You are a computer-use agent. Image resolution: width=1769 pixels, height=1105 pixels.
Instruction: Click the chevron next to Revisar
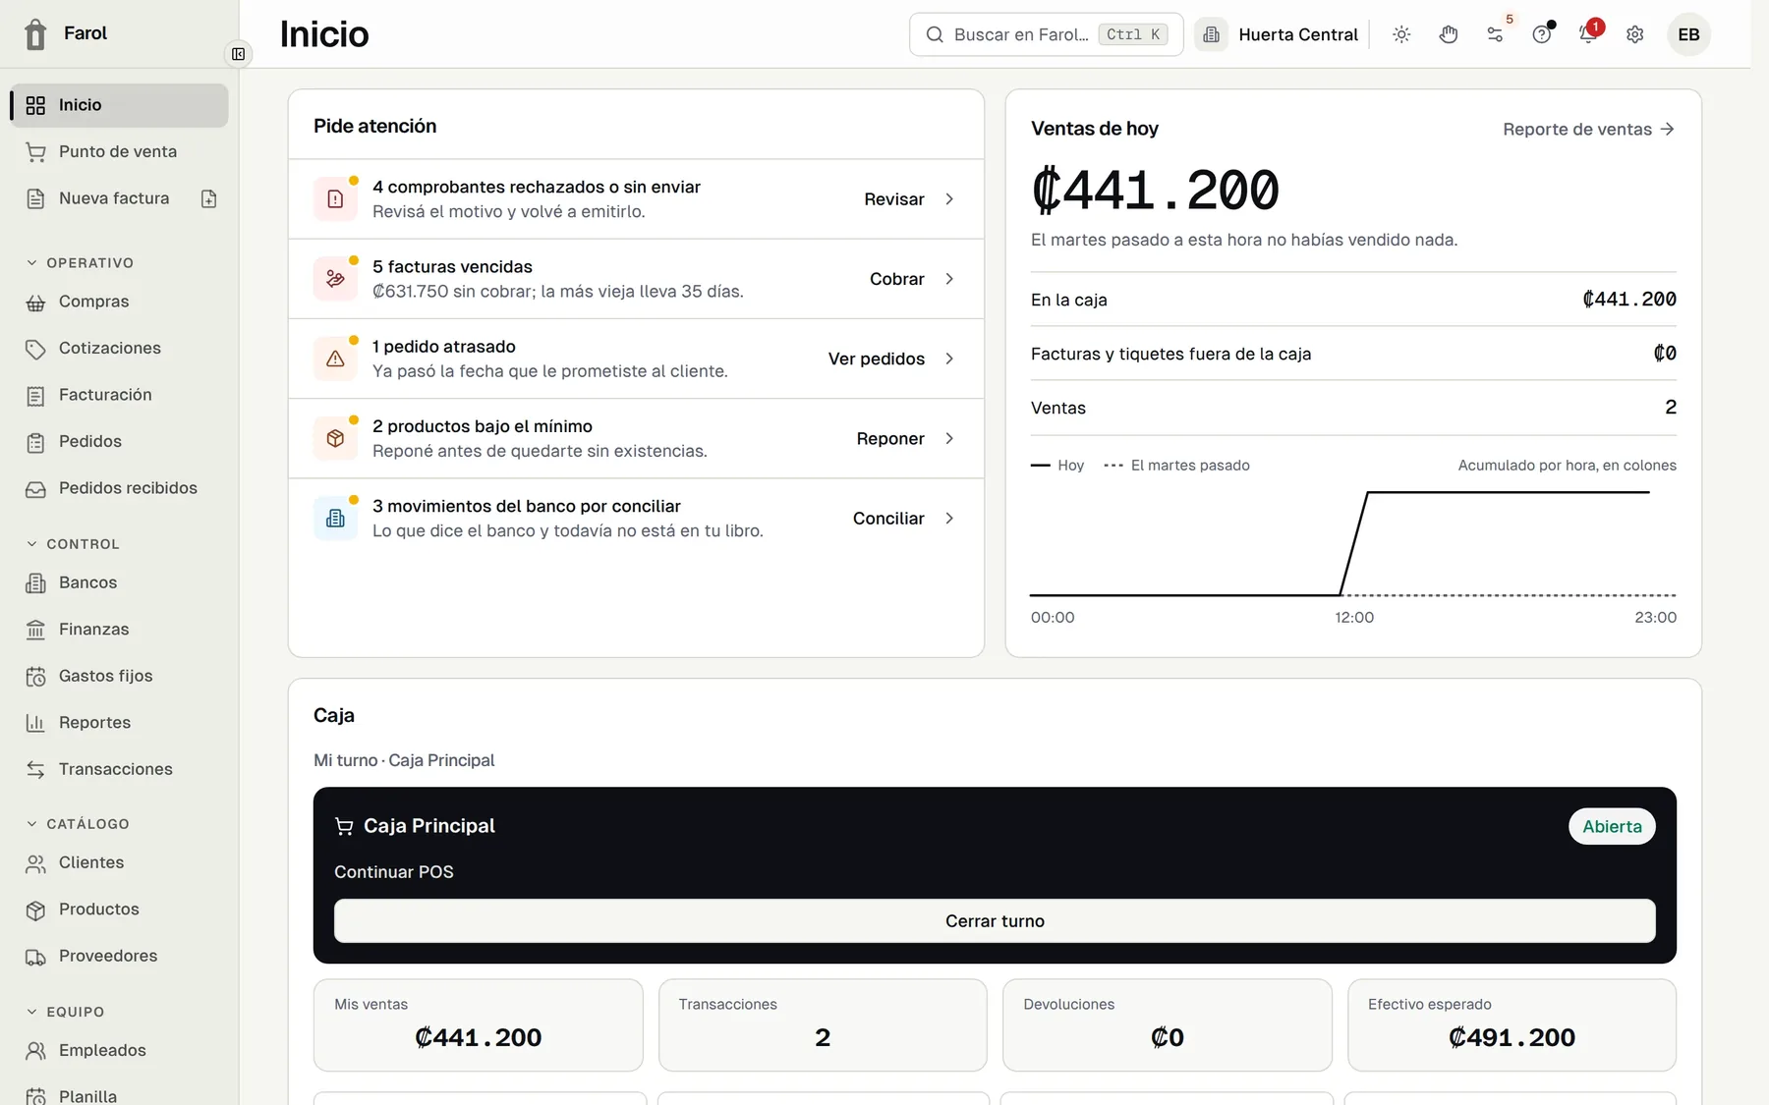[x=949, y=199]
